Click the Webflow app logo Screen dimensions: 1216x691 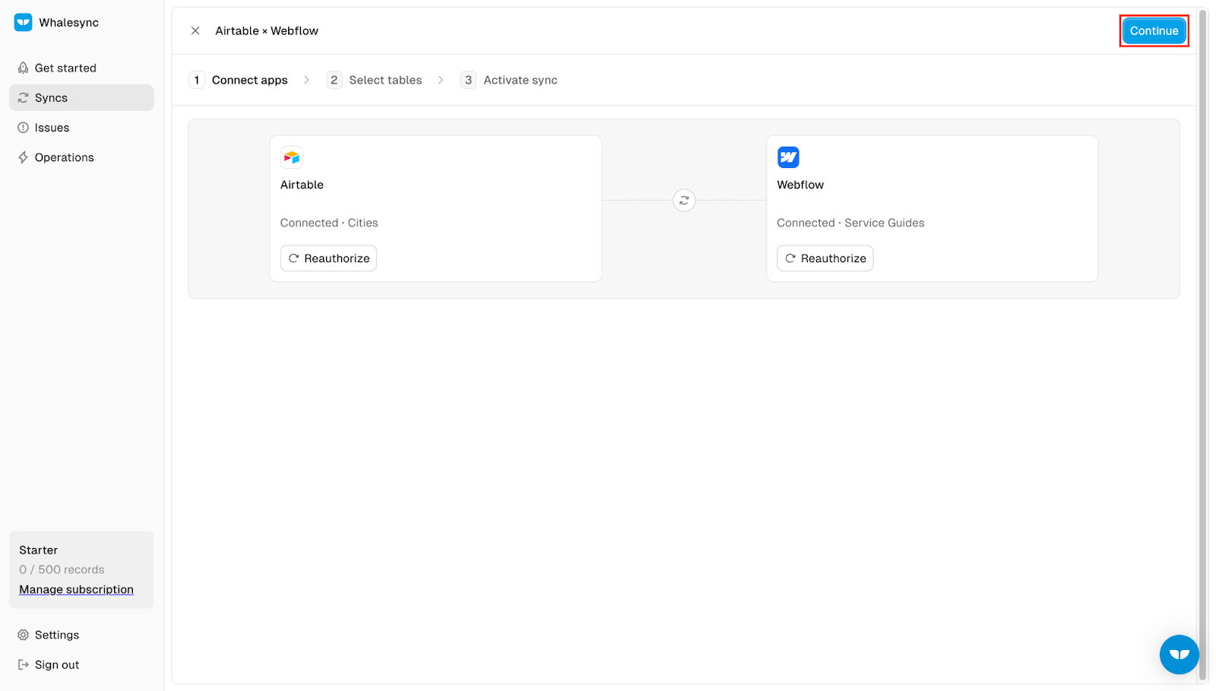[x=788, y=157]
